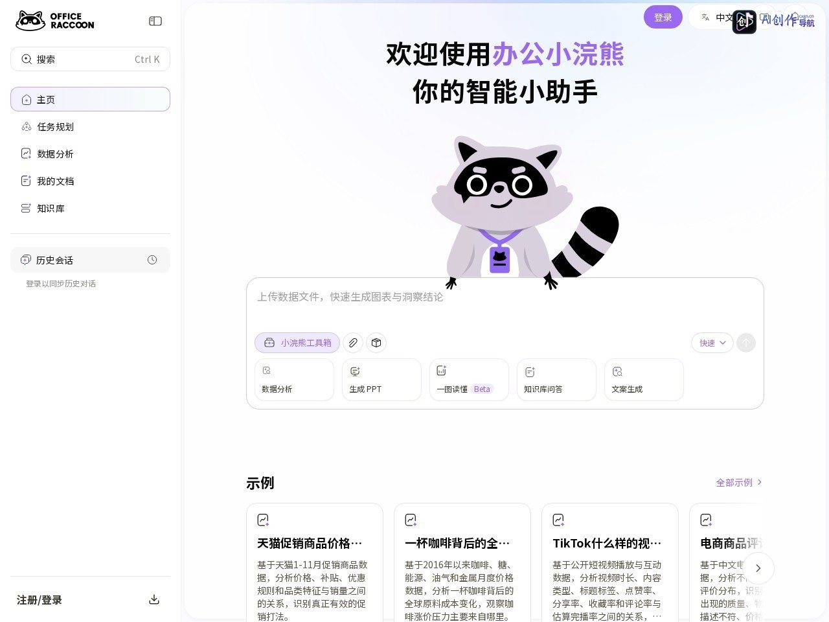Toggle the 小浣熊工具箱 toolbox chip
Viewport: 829px width, 622px height.
click(x=297, y=343)
